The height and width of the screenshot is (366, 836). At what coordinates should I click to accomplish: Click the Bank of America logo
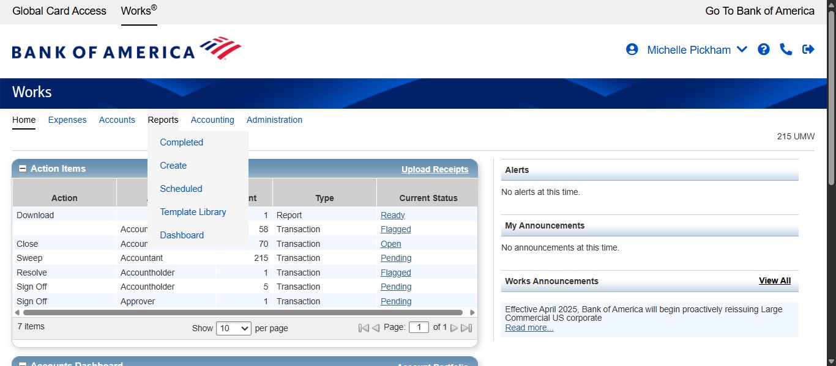[127, 49]
